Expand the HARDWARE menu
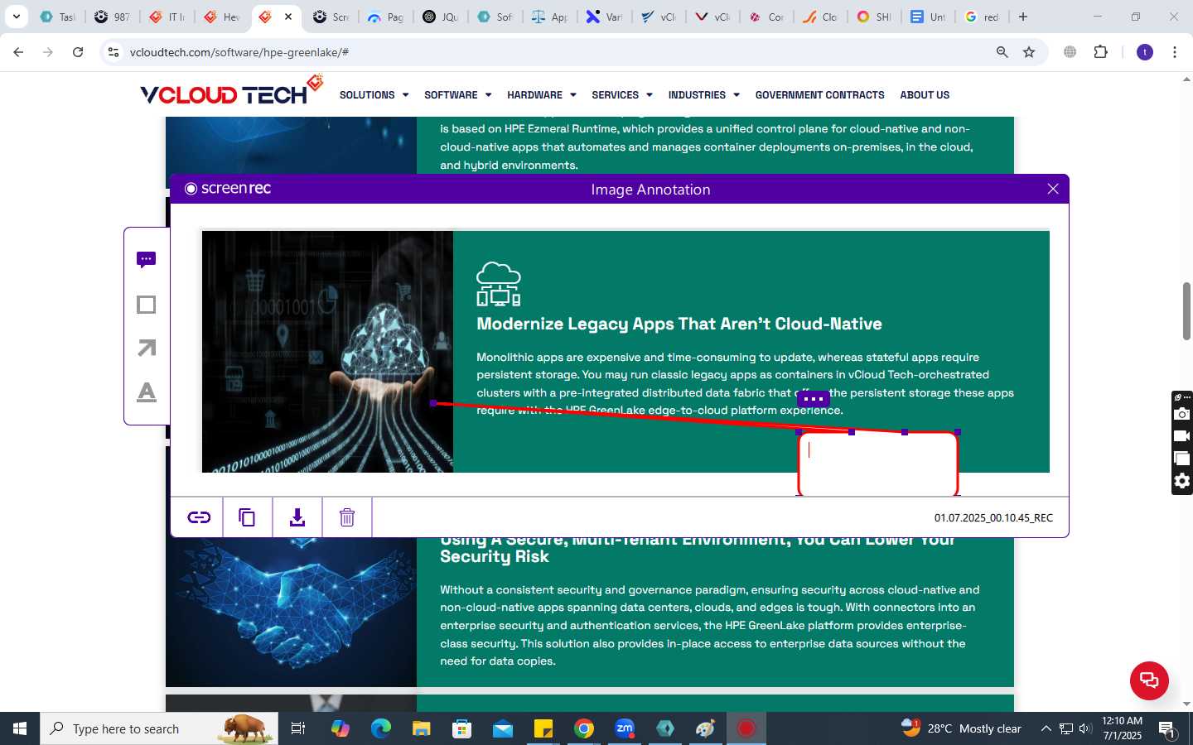Screen dimensions: 1193x745 pyautogui.click(x=541, y=95)
